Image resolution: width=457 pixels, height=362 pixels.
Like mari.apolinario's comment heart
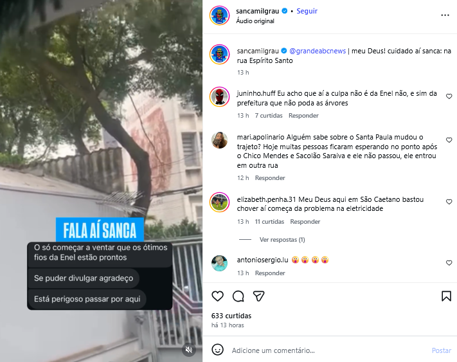click(449, 140)
